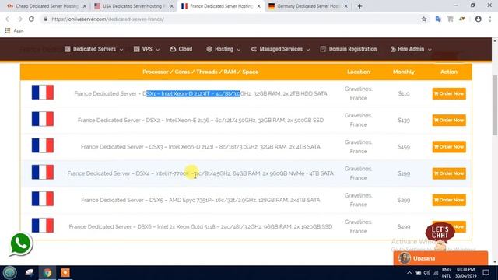Expand the Hosting dropdown menu
498x280 pixels.
223,49
